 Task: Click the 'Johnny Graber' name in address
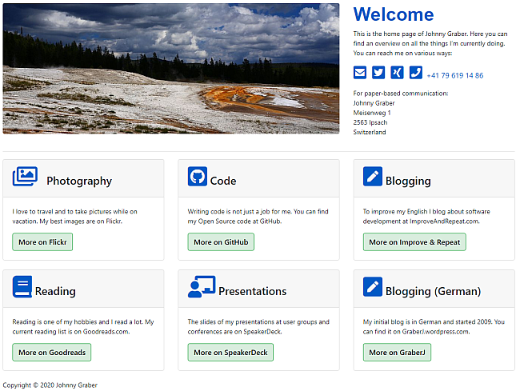(374, 103)
